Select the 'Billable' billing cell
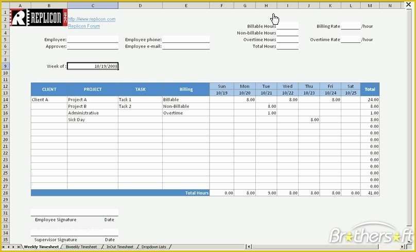The height and width of the screenshot is (252, 416). [186, 99]
